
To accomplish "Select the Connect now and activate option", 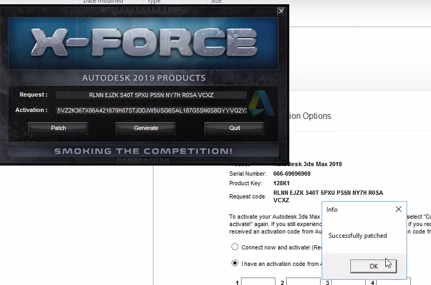I will coord(235,247).
